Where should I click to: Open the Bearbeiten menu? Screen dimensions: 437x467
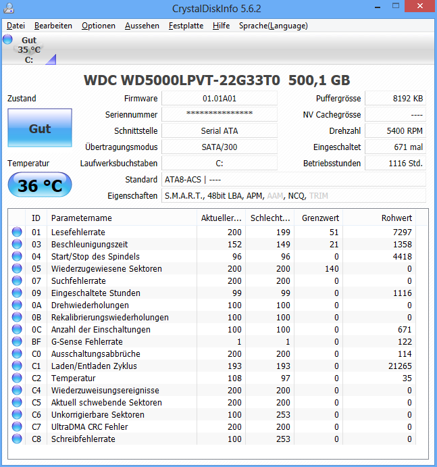[x=53, y=26]
